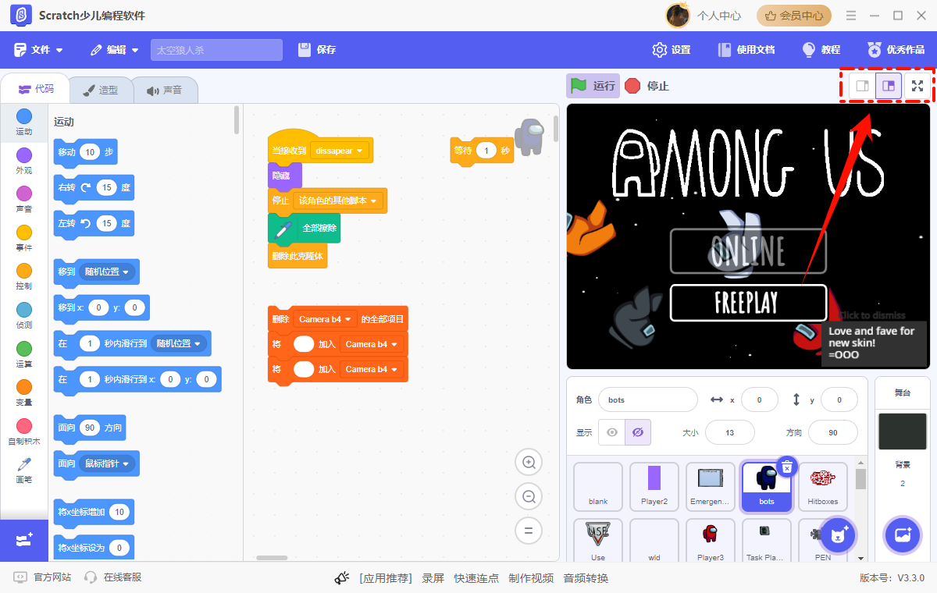Open the 声音 sound block category
937x593 pixels.
pyautogui.click(x=24, y=200)
